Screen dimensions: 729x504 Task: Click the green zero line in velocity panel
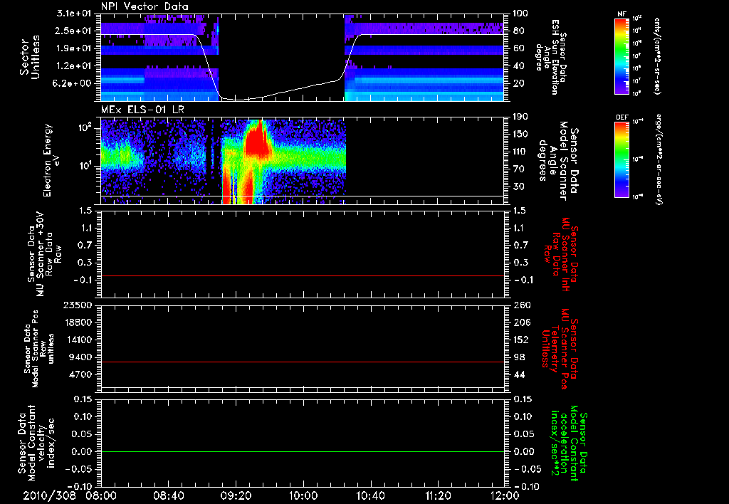coord(302,451)
